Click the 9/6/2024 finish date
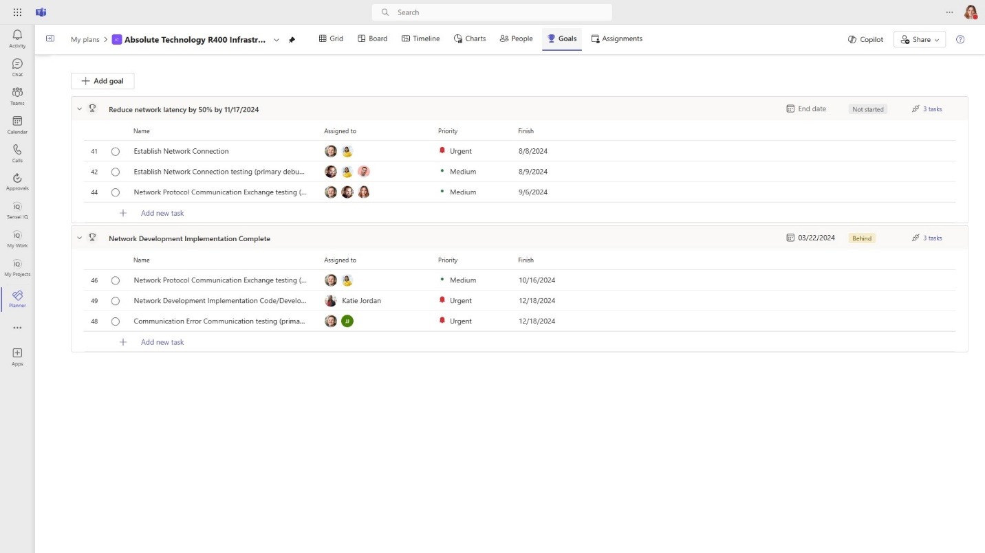985x553 pixels. (533, 192)
